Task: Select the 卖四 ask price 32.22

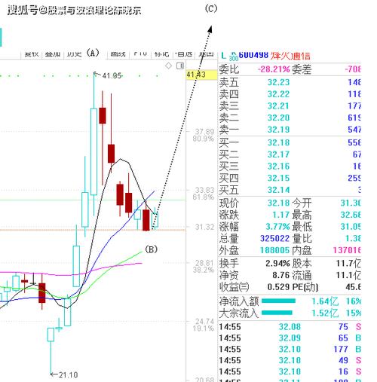Action: [278, 94]
